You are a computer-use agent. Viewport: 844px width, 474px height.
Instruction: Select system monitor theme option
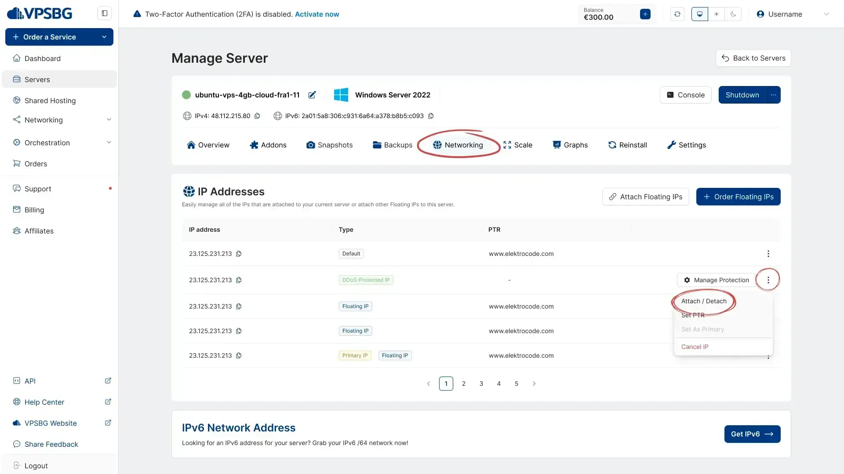pyautogui.click(x=700, y=14)
